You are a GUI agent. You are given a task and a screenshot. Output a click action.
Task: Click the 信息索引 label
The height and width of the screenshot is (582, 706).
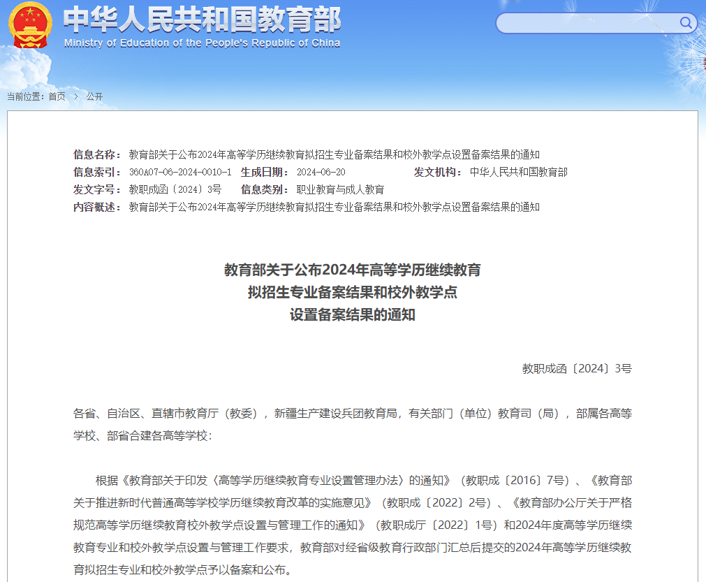tap(97, 172)
